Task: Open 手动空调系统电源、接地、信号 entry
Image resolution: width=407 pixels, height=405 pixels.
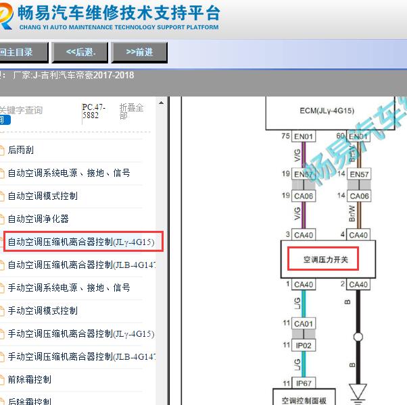Action: [69, 288]
